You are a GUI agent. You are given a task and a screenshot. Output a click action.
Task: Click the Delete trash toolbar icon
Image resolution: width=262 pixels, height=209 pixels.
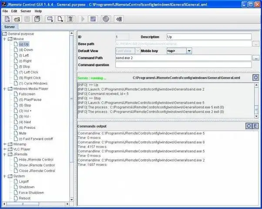[71, 19]
